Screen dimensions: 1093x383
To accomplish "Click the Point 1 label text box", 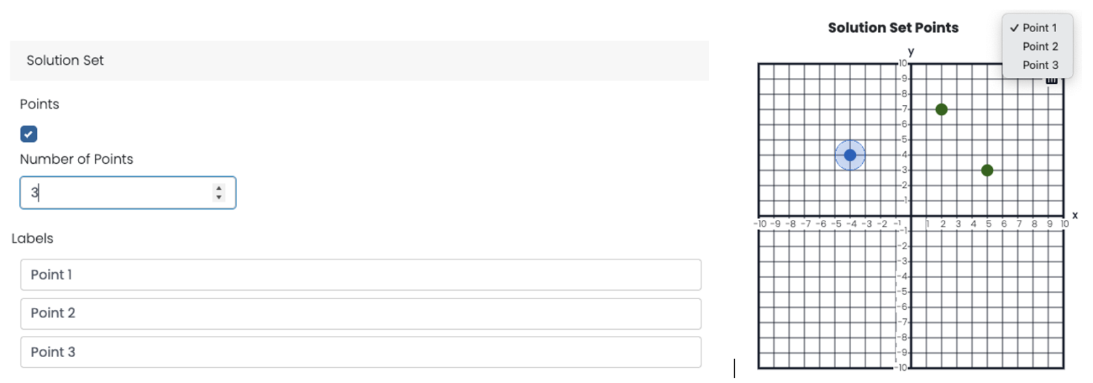I will 360,274.
